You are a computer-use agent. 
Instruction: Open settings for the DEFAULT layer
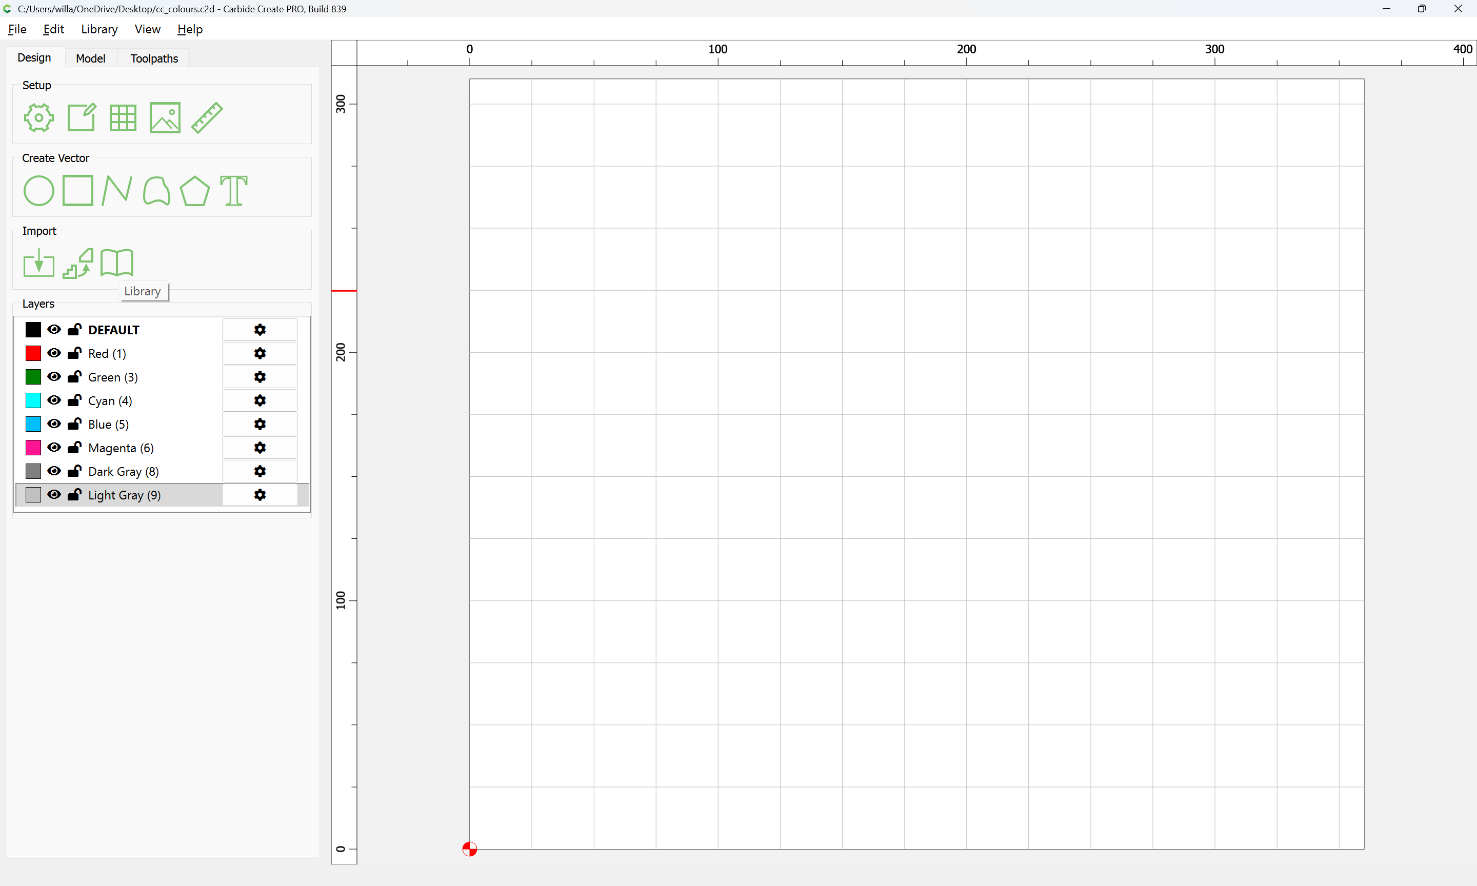click(260, 330)
